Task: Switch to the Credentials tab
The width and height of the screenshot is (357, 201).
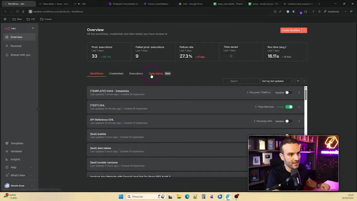Action: tap(116, 73)
